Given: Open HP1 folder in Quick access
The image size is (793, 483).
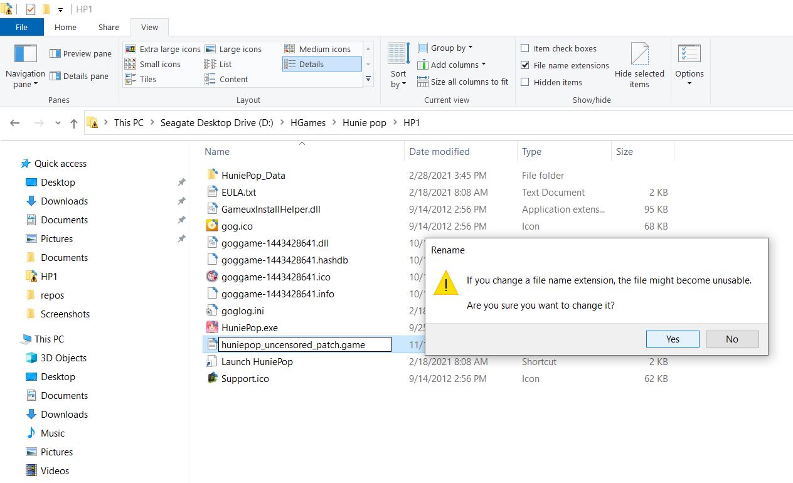Looking at the screenshot, I should 49,277.
